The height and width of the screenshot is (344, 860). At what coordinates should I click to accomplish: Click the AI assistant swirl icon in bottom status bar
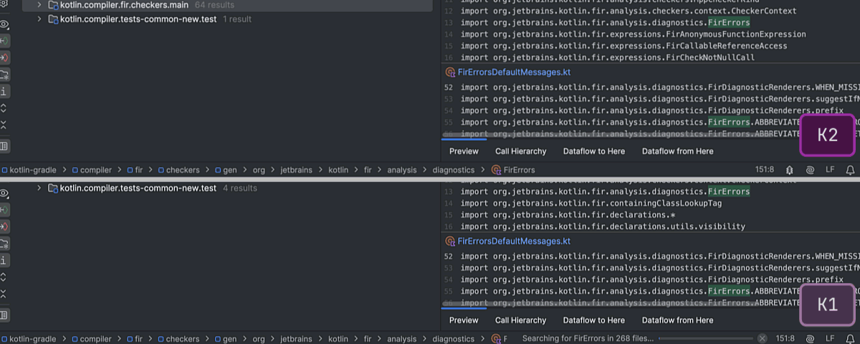coord(810,338)
